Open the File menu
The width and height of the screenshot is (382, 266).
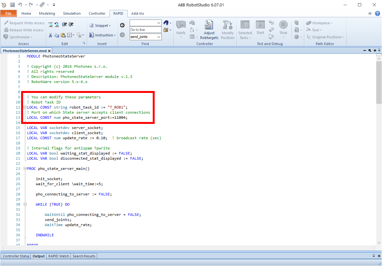coord(8,13)
